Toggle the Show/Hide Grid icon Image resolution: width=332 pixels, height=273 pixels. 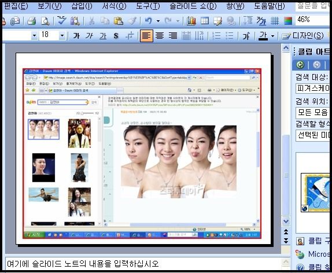(275, 21)
